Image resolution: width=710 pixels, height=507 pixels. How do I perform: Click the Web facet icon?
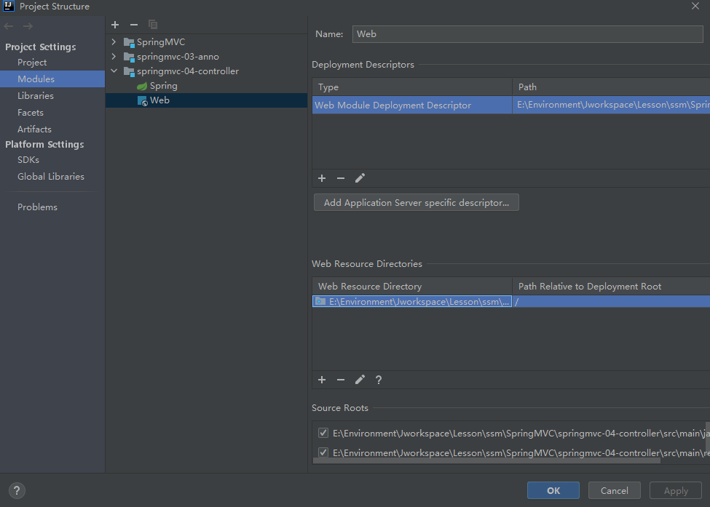142,100
